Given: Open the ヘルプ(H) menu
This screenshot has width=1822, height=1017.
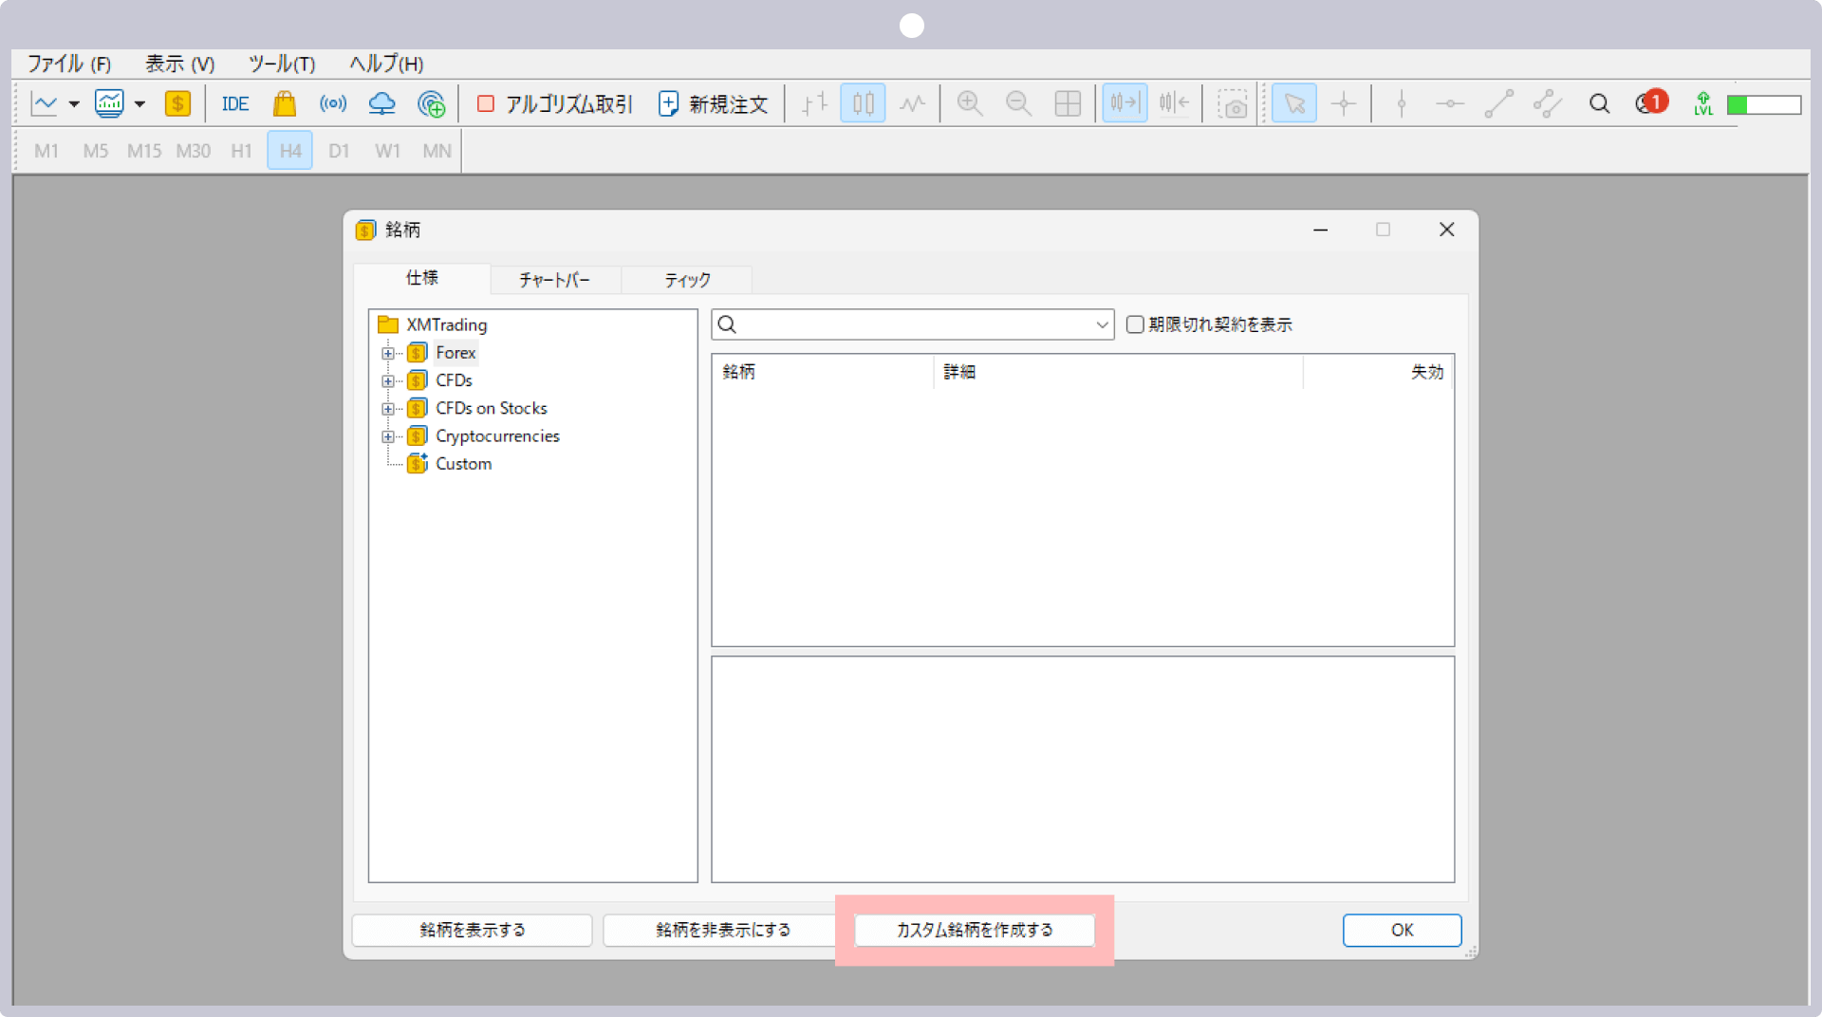Looking at the screenshot, I should [x=386, y=64].
